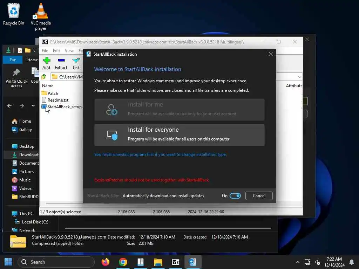Click the up-folder icon beside 7-Zip path
Image resolution: width=359 pixels, height=269 pixels.
(44, 77)
